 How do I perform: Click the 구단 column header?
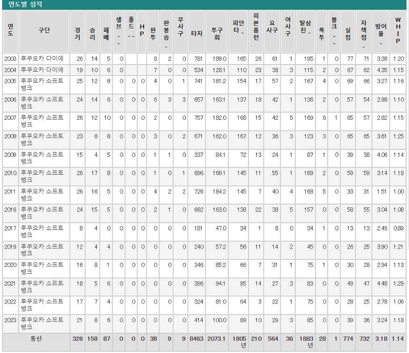[44, 30]
